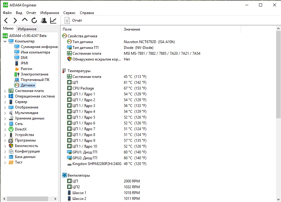This screenshot has height=202, width=281.
Task: Open the Избранное menu in the menu bar
Action: click(x=50, y=13)
